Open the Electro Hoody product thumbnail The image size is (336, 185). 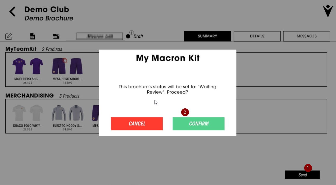click(67, 113)
